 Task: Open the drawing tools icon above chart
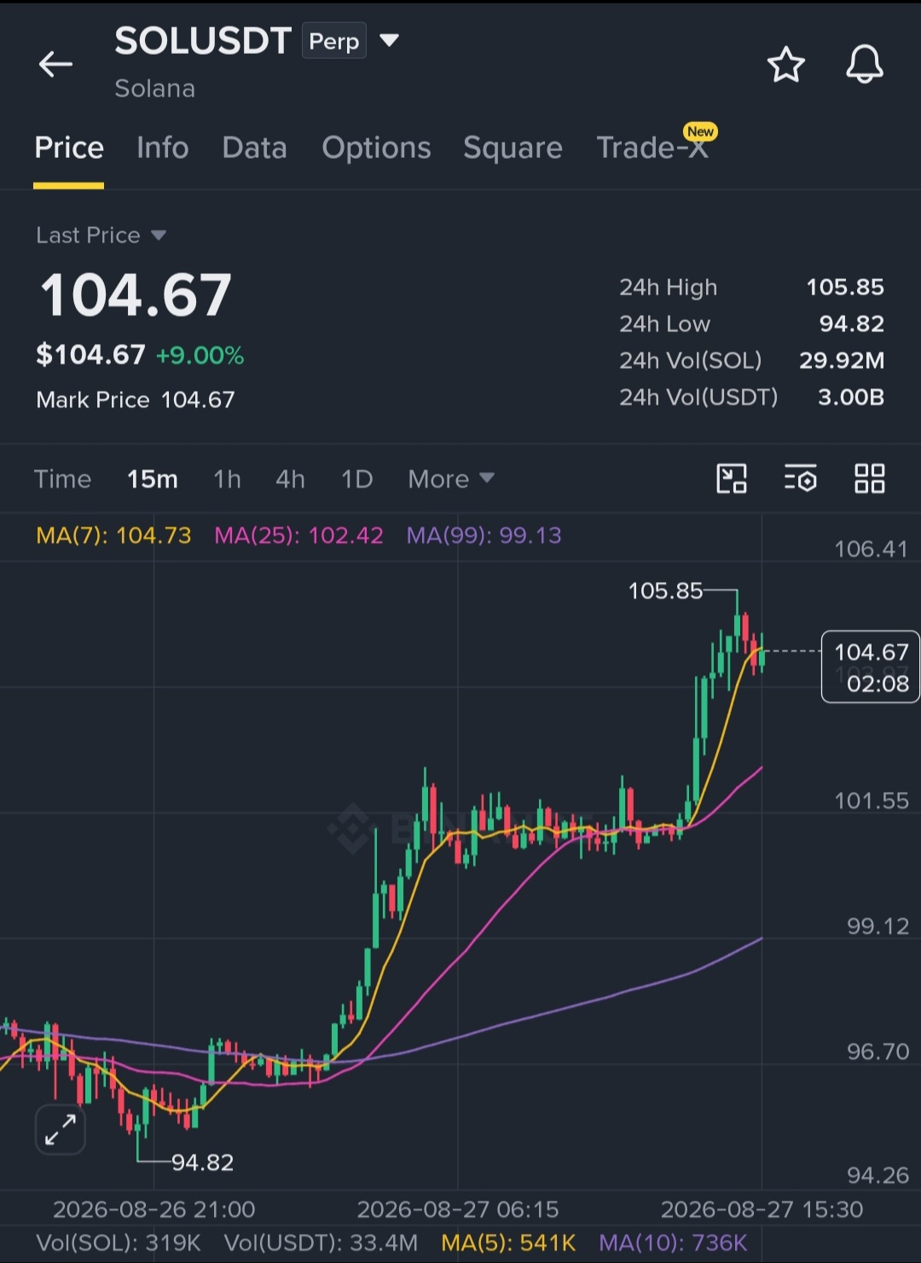click(732, 479)
